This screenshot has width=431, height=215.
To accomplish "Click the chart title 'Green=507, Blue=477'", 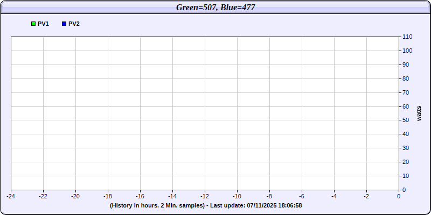I will [215, 7].
